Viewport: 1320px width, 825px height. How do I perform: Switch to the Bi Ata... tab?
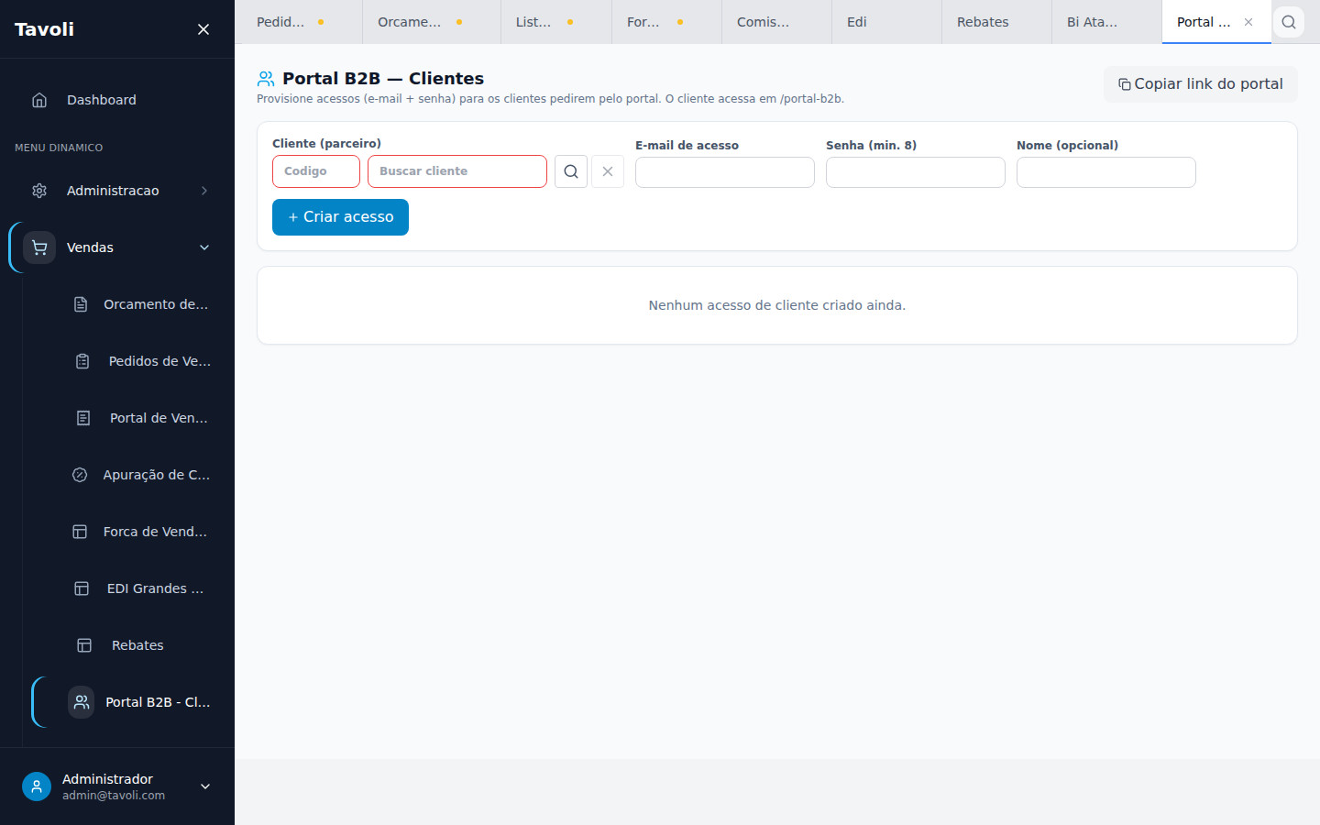pyautogui.click(x=1106, y=22)
